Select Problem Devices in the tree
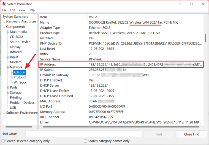The image size is (209, 145). click(x=22, y=103)
